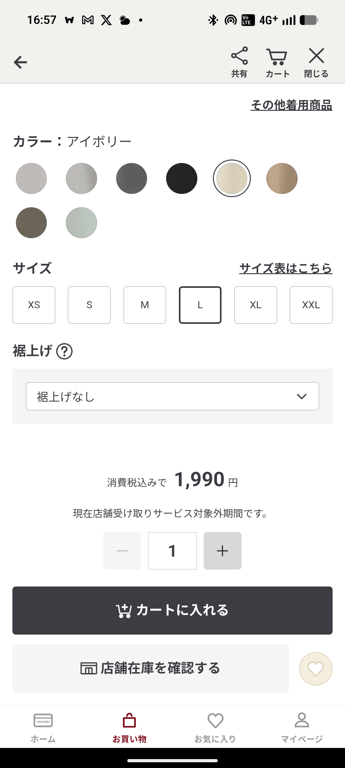The image size is (345, 768).
Task: Select the black color swatch
Action: [182, 178]
